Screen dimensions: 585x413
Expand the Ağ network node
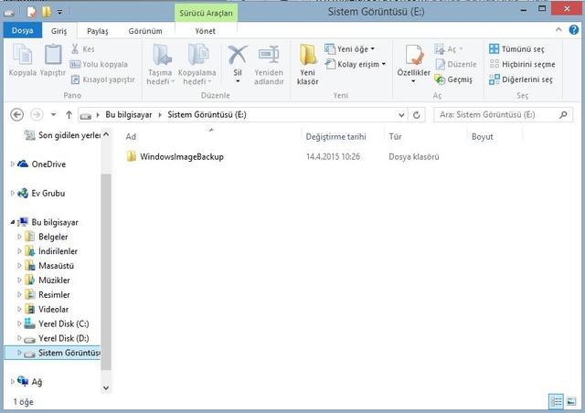tap(12, 381)
